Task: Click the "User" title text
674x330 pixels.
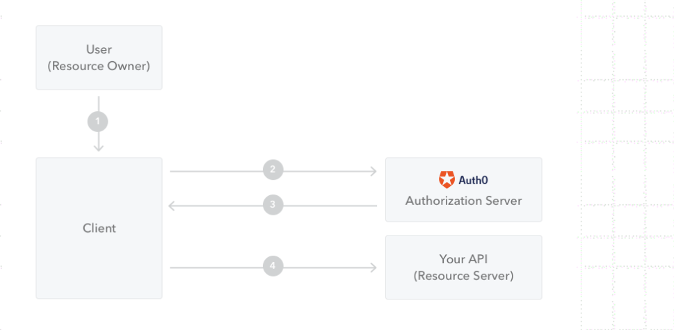Action: click(99, 50)
